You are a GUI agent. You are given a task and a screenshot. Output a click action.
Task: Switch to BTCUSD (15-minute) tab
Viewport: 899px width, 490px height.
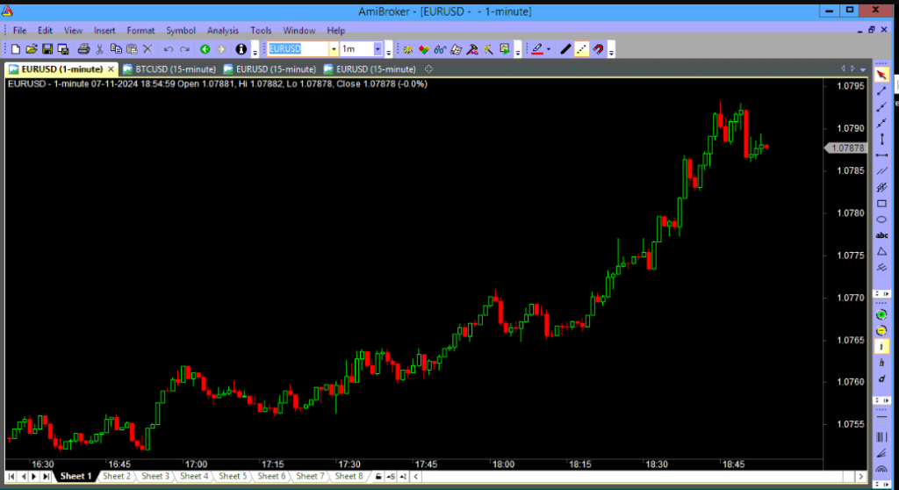pos(169,69)
